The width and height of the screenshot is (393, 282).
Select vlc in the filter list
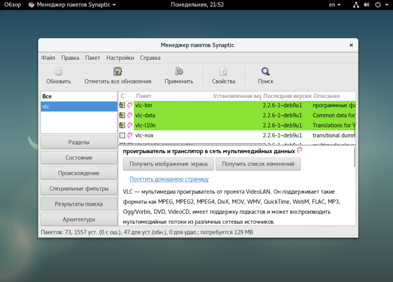click(x=79, y=106)
